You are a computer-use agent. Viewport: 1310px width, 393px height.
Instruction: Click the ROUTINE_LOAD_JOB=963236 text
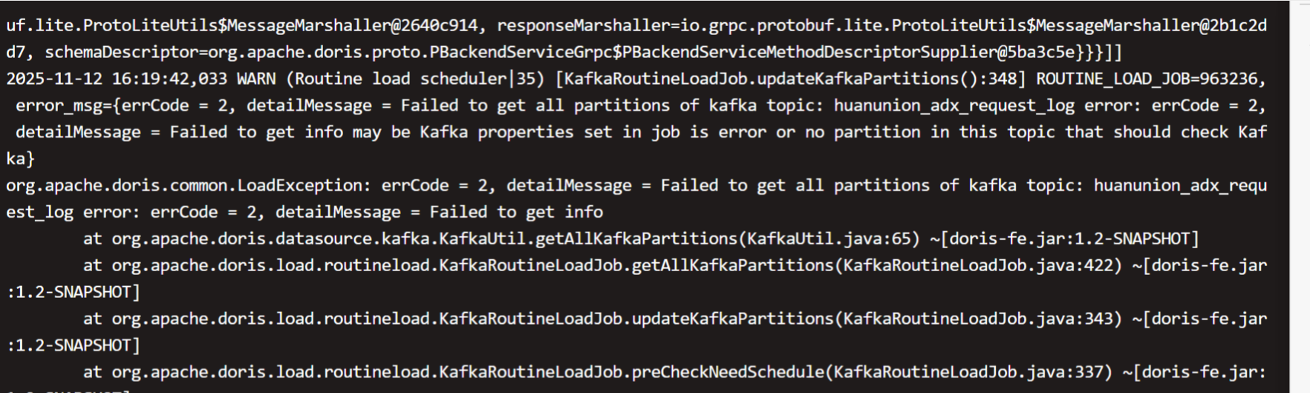pos(1150,79)
